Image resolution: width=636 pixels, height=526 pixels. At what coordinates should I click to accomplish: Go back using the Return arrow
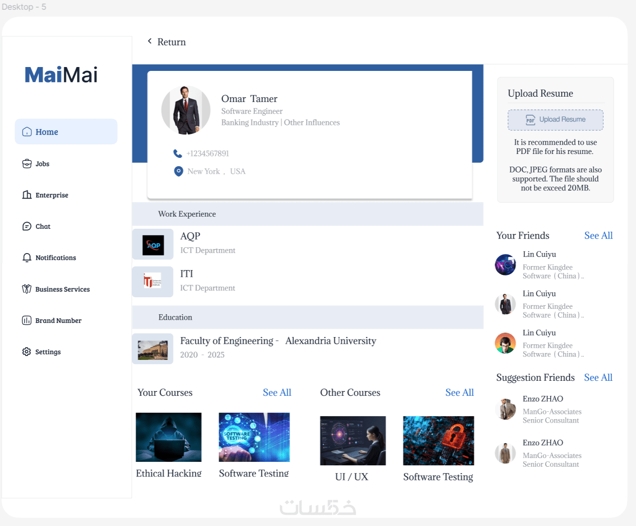[150, 41]
